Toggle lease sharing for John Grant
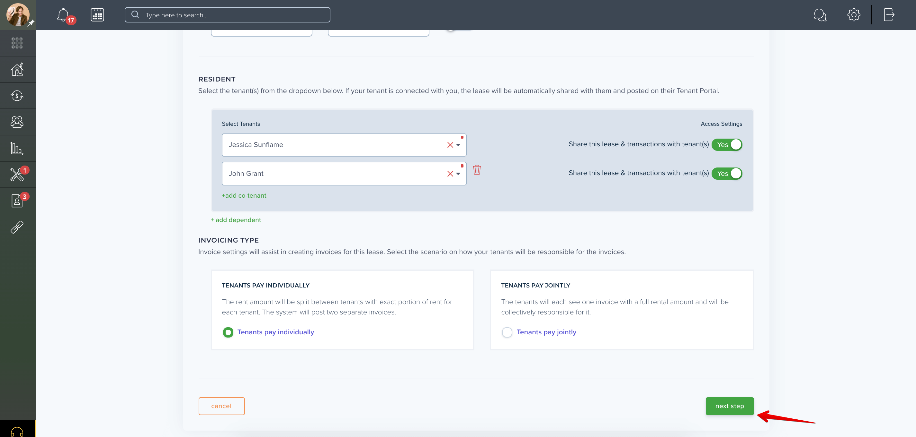This screenshot has width=916, height=437. [x=727, y=174]
